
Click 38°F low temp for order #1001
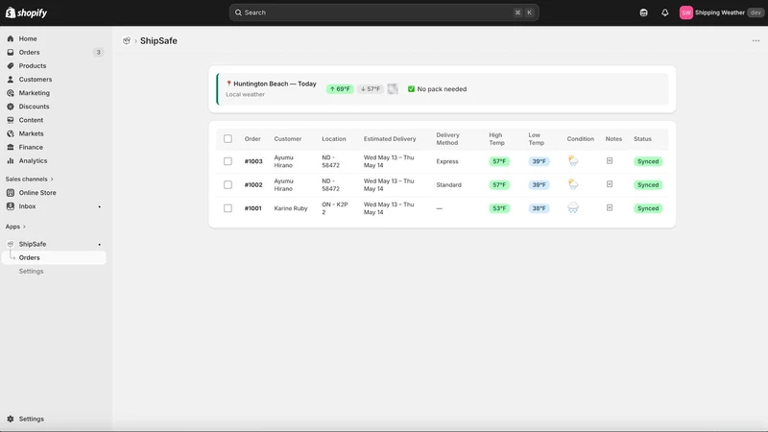tap(539, 208)
